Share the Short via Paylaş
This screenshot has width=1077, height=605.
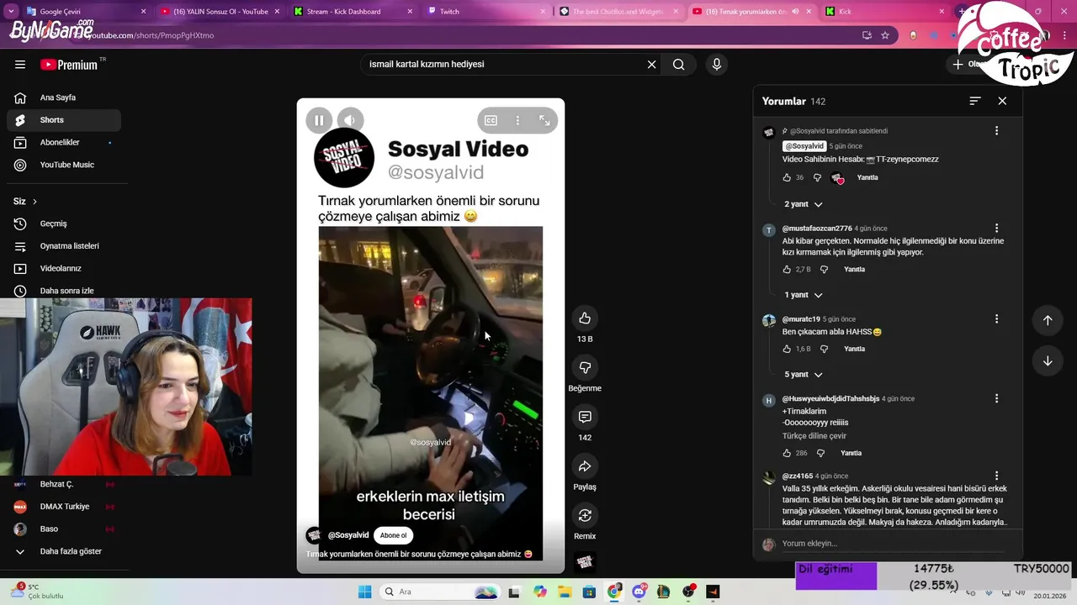(585, 466)
